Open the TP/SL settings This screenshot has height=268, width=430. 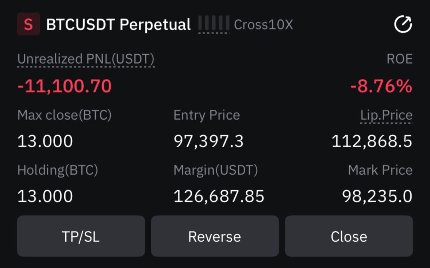coord(81,236)
